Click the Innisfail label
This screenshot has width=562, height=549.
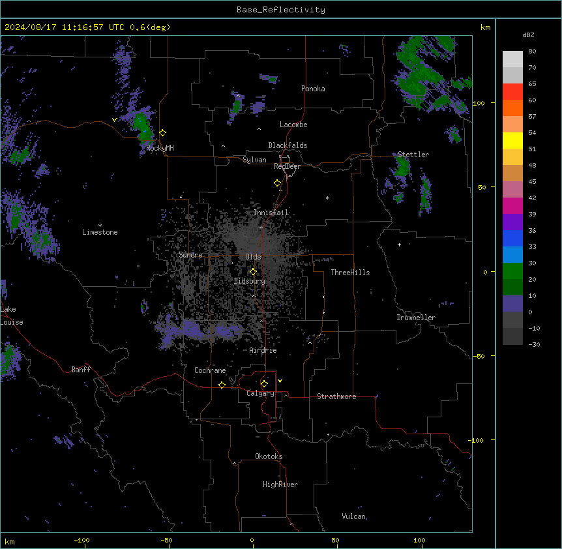(x=271, y=213)
